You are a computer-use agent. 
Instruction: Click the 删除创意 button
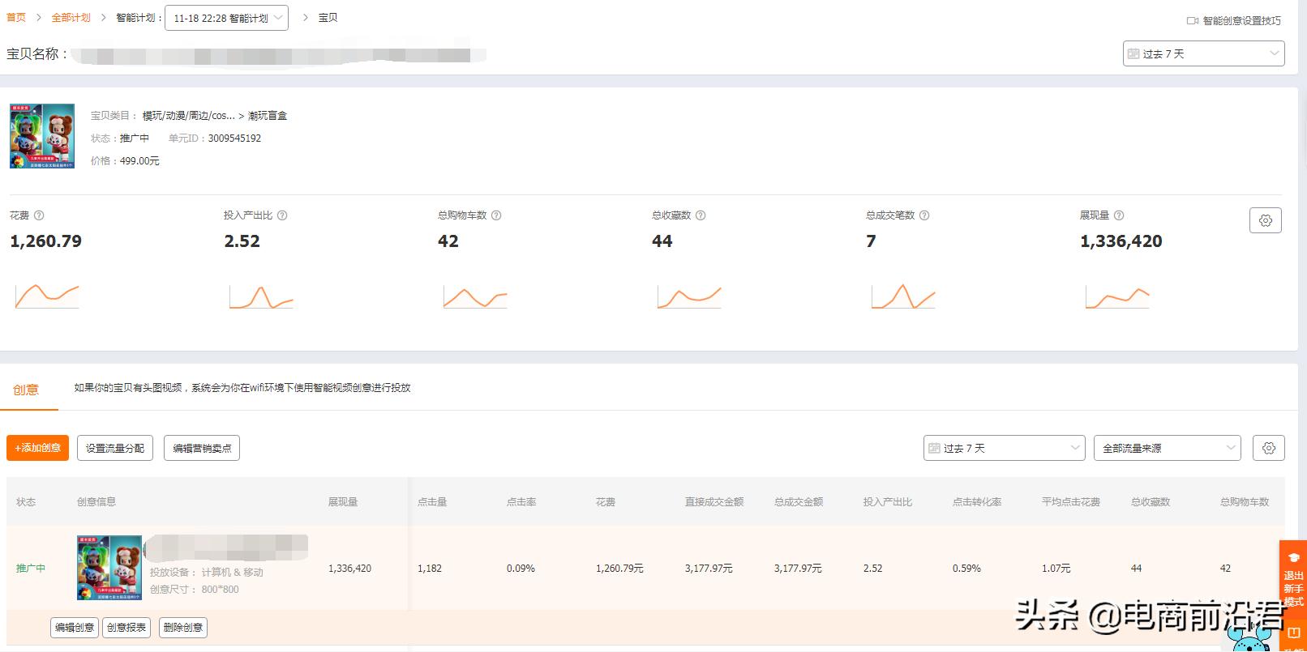[183, 628]
